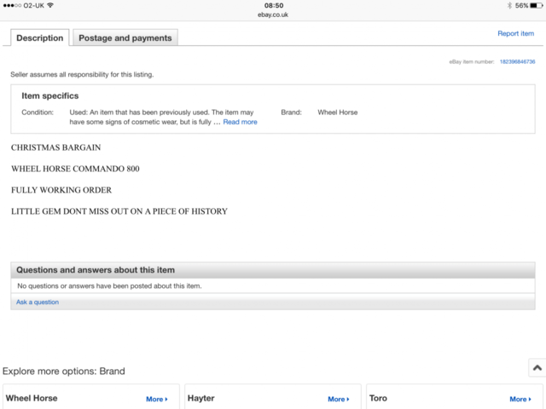Open More link in Hayter card
Viewport: 546px width, 409px height.
tap(338, 399)
